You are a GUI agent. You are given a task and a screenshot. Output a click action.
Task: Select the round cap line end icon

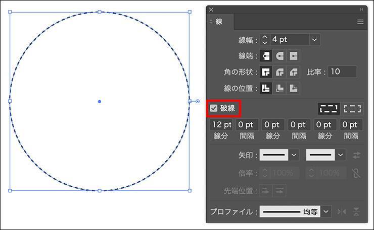click(279, 55)
